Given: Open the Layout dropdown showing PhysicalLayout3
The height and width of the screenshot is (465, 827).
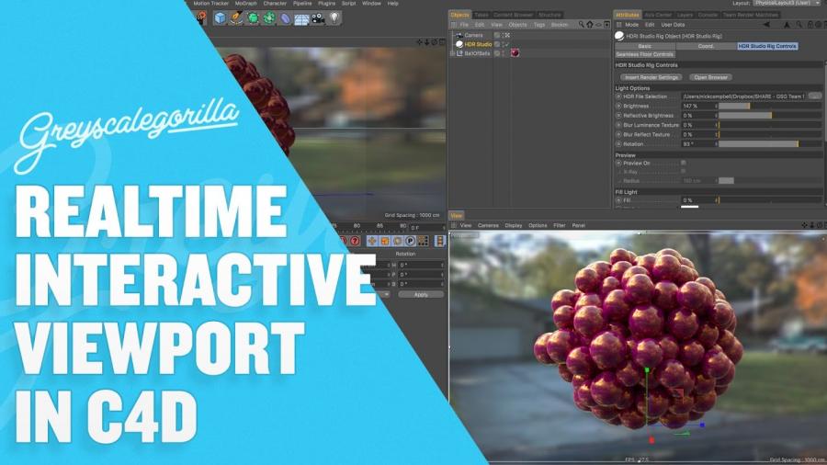Looking at the screenshot, I should pyautogui.click(x=787, y=4).
